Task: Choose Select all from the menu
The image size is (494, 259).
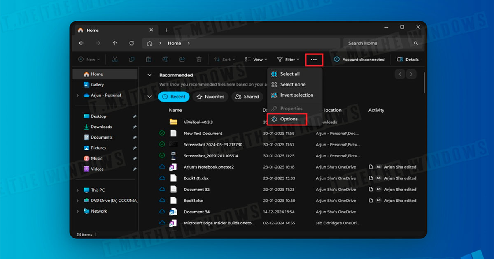Action: pyautogui.click(x=295, y=74)
